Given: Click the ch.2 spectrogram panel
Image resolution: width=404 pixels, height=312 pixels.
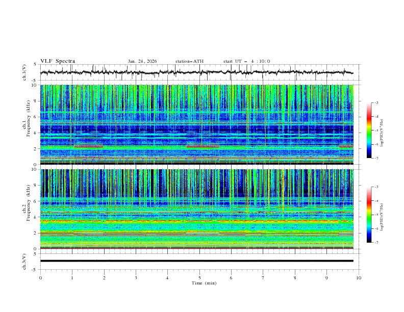Looking at the screenshot, I should tap(199, 209).
